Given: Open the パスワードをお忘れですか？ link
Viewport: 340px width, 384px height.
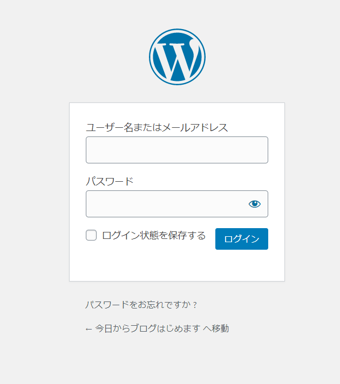Looking at the screenshot, I should click(x=141, y=305).
